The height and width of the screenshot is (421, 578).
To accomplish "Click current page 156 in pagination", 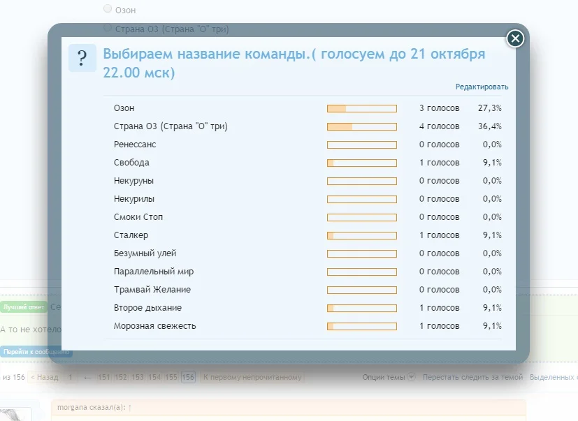I will [x=188, y=377].
